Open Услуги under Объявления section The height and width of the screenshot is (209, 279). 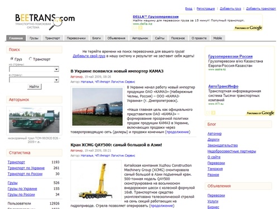tap(213, 201)
